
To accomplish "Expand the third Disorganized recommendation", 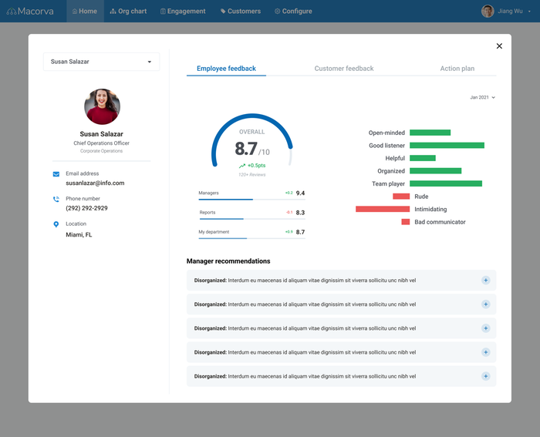I will point(485,328).
